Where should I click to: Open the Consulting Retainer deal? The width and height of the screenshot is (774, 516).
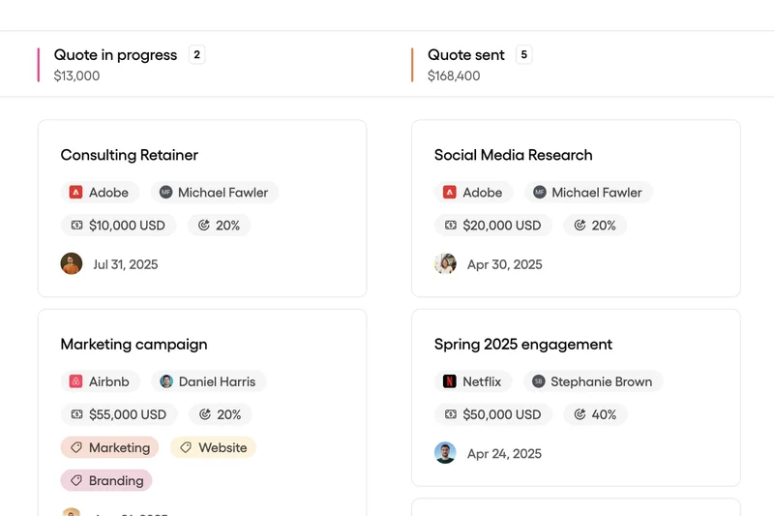click(x=129, y=155)
